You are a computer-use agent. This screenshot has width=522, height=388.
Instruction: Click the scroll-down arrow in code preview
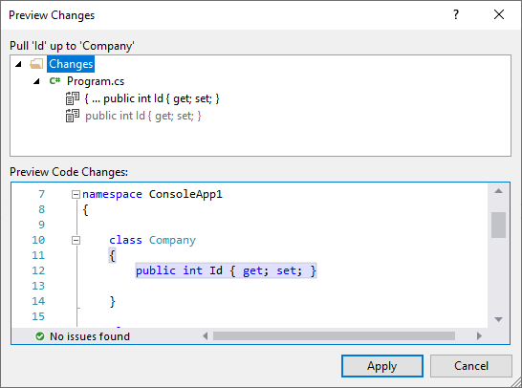(x=498, y=319)
